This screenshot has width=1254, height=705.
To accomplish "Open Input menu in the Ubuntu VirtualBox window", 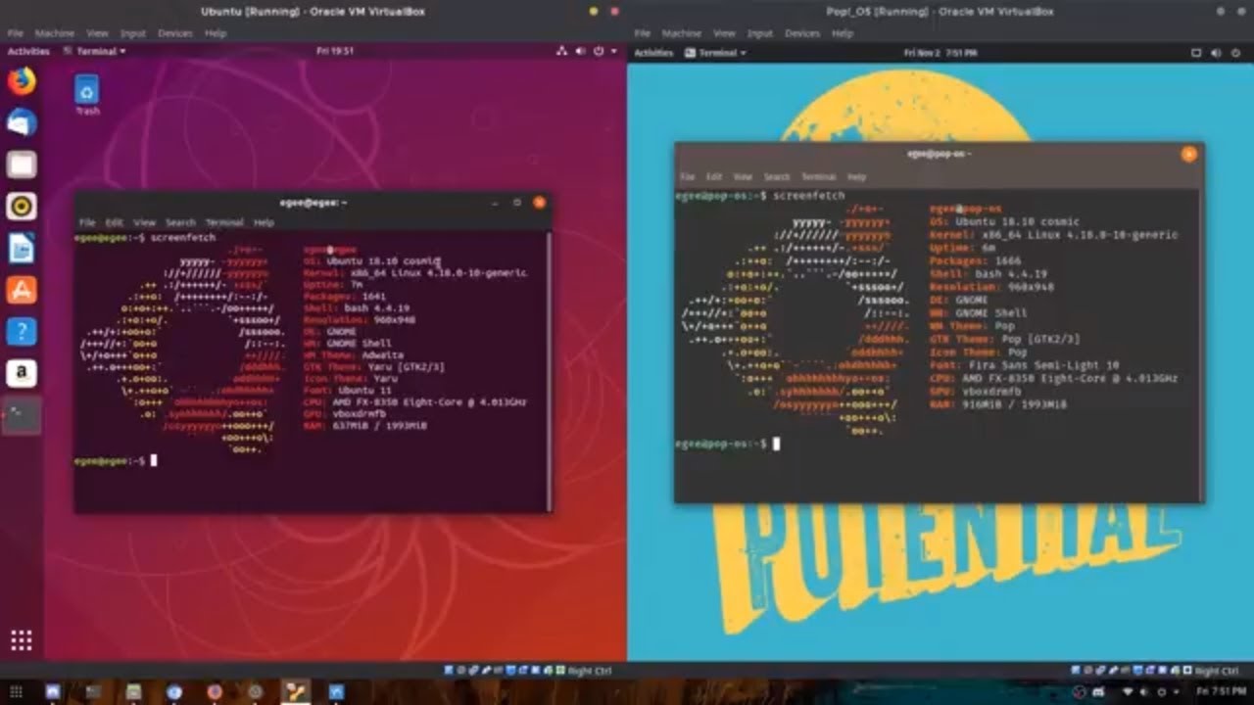I will (133, 33).
